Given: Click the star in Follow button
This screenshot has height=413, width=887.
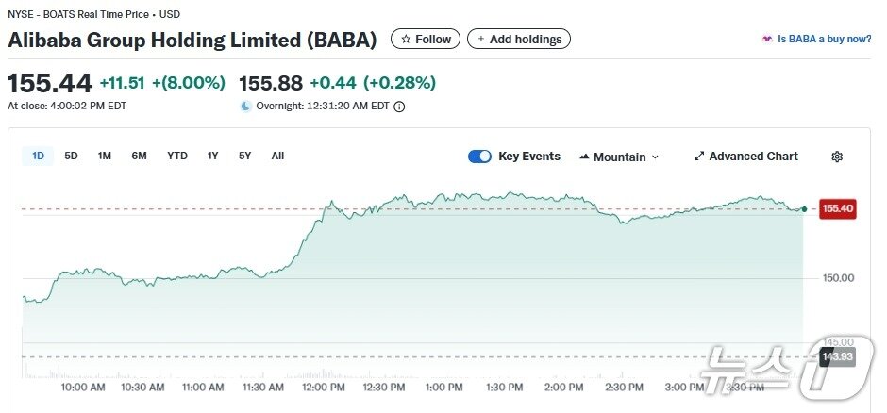Looking at the screenshot, I should point(406,39).
